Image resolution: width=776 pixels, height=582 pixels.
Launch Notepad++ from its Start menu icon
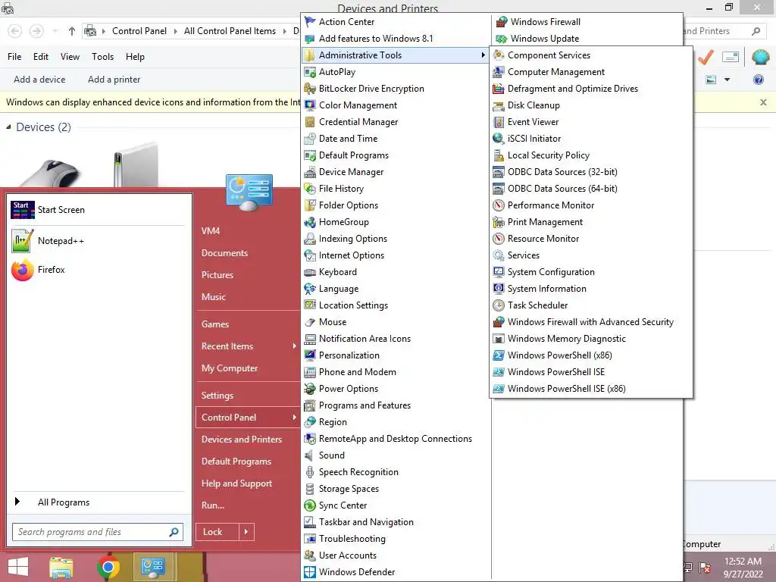click(22, 241)
